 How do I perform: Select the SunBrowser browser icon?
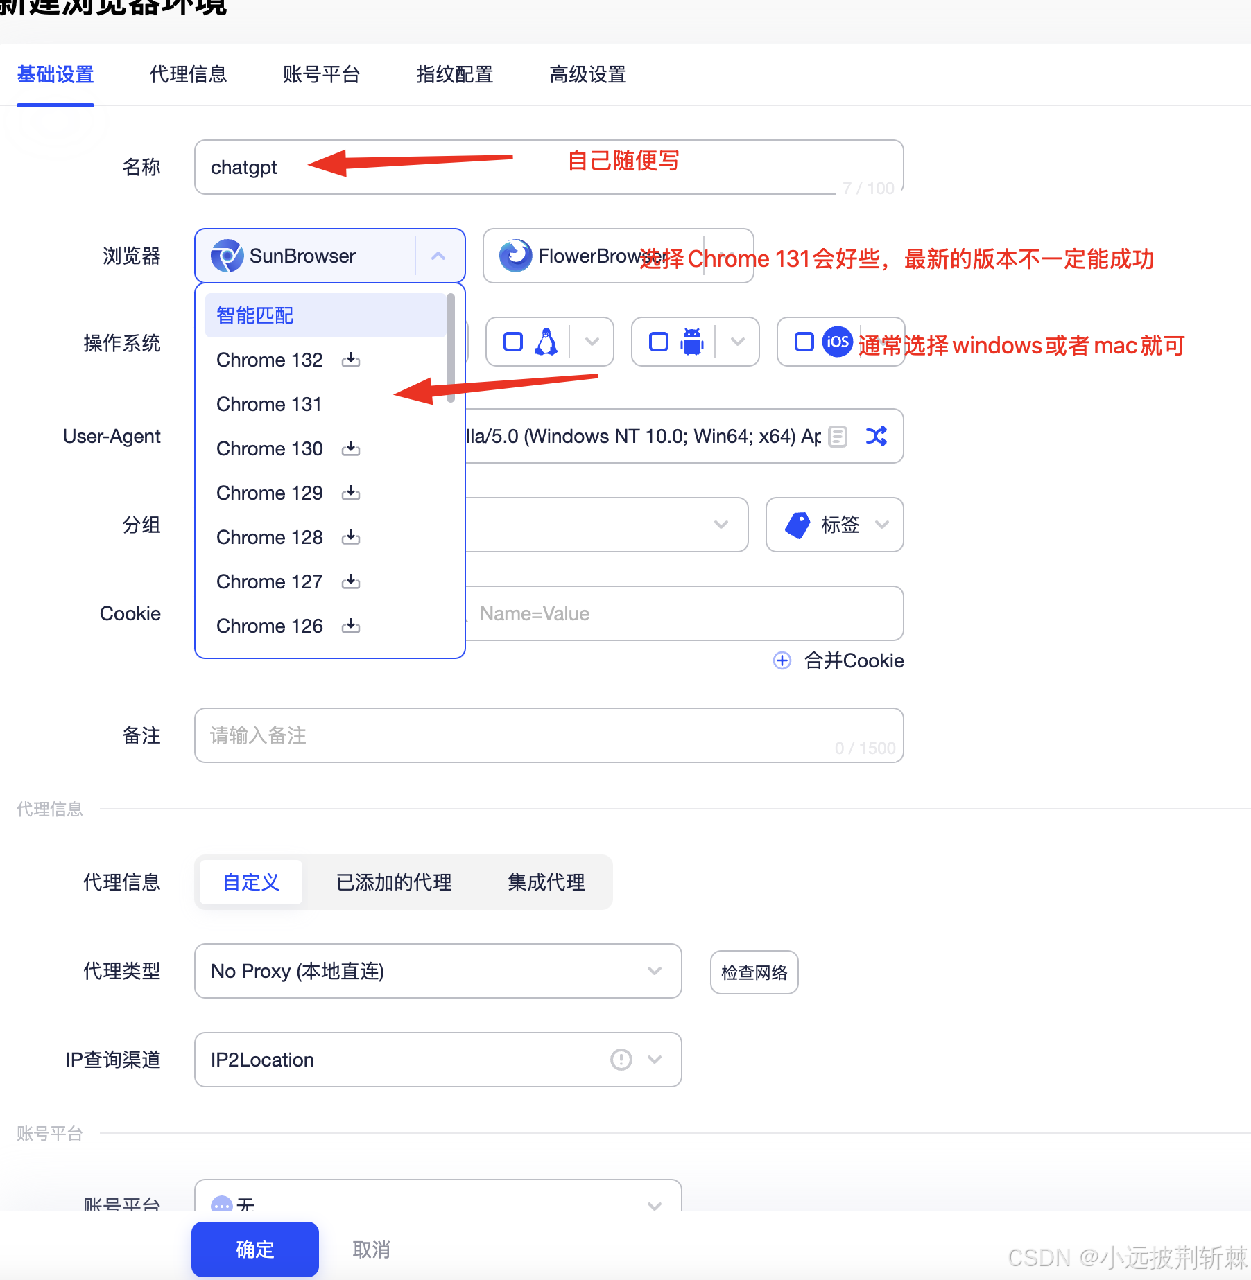tap(228, 256)
